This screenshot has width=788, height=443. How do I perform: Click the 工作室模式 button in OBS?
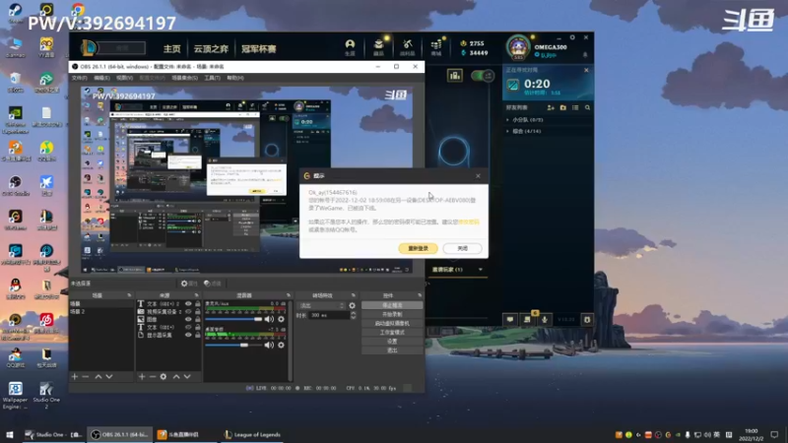[x=392, y=333]
